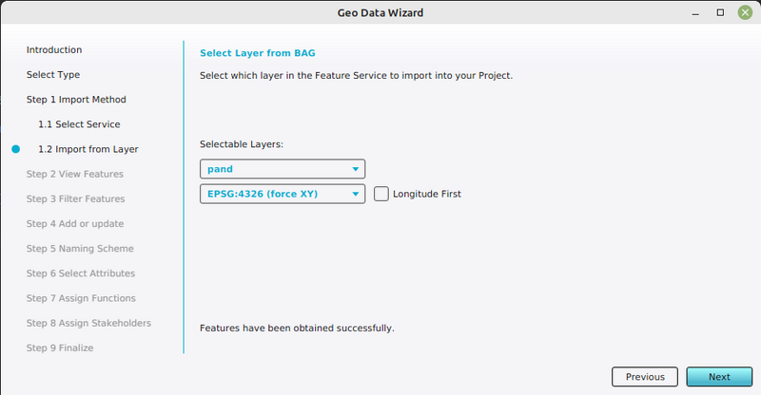The height and width of the screenshot is (395, 761).
Task: Click Step 8 Assign Stakeholders
Action: [88, 323]
